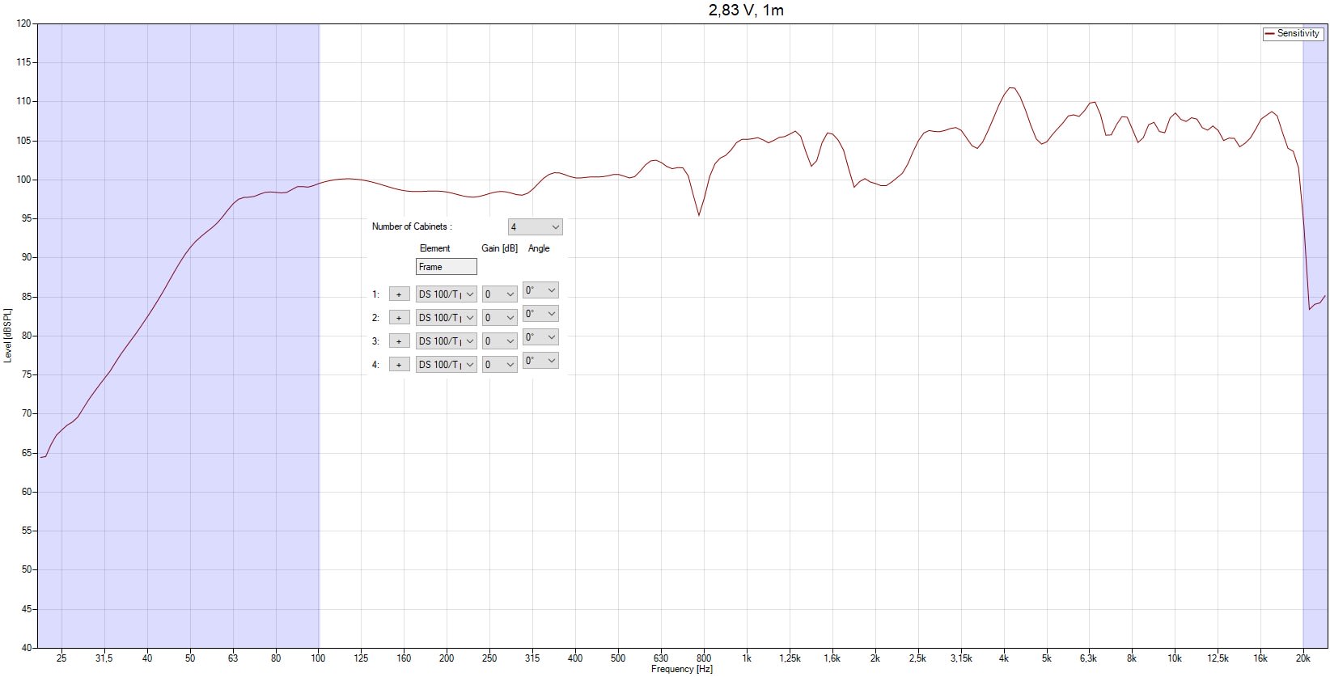Select the Gain dropdown for cabinet 3

tap(499, 341)
